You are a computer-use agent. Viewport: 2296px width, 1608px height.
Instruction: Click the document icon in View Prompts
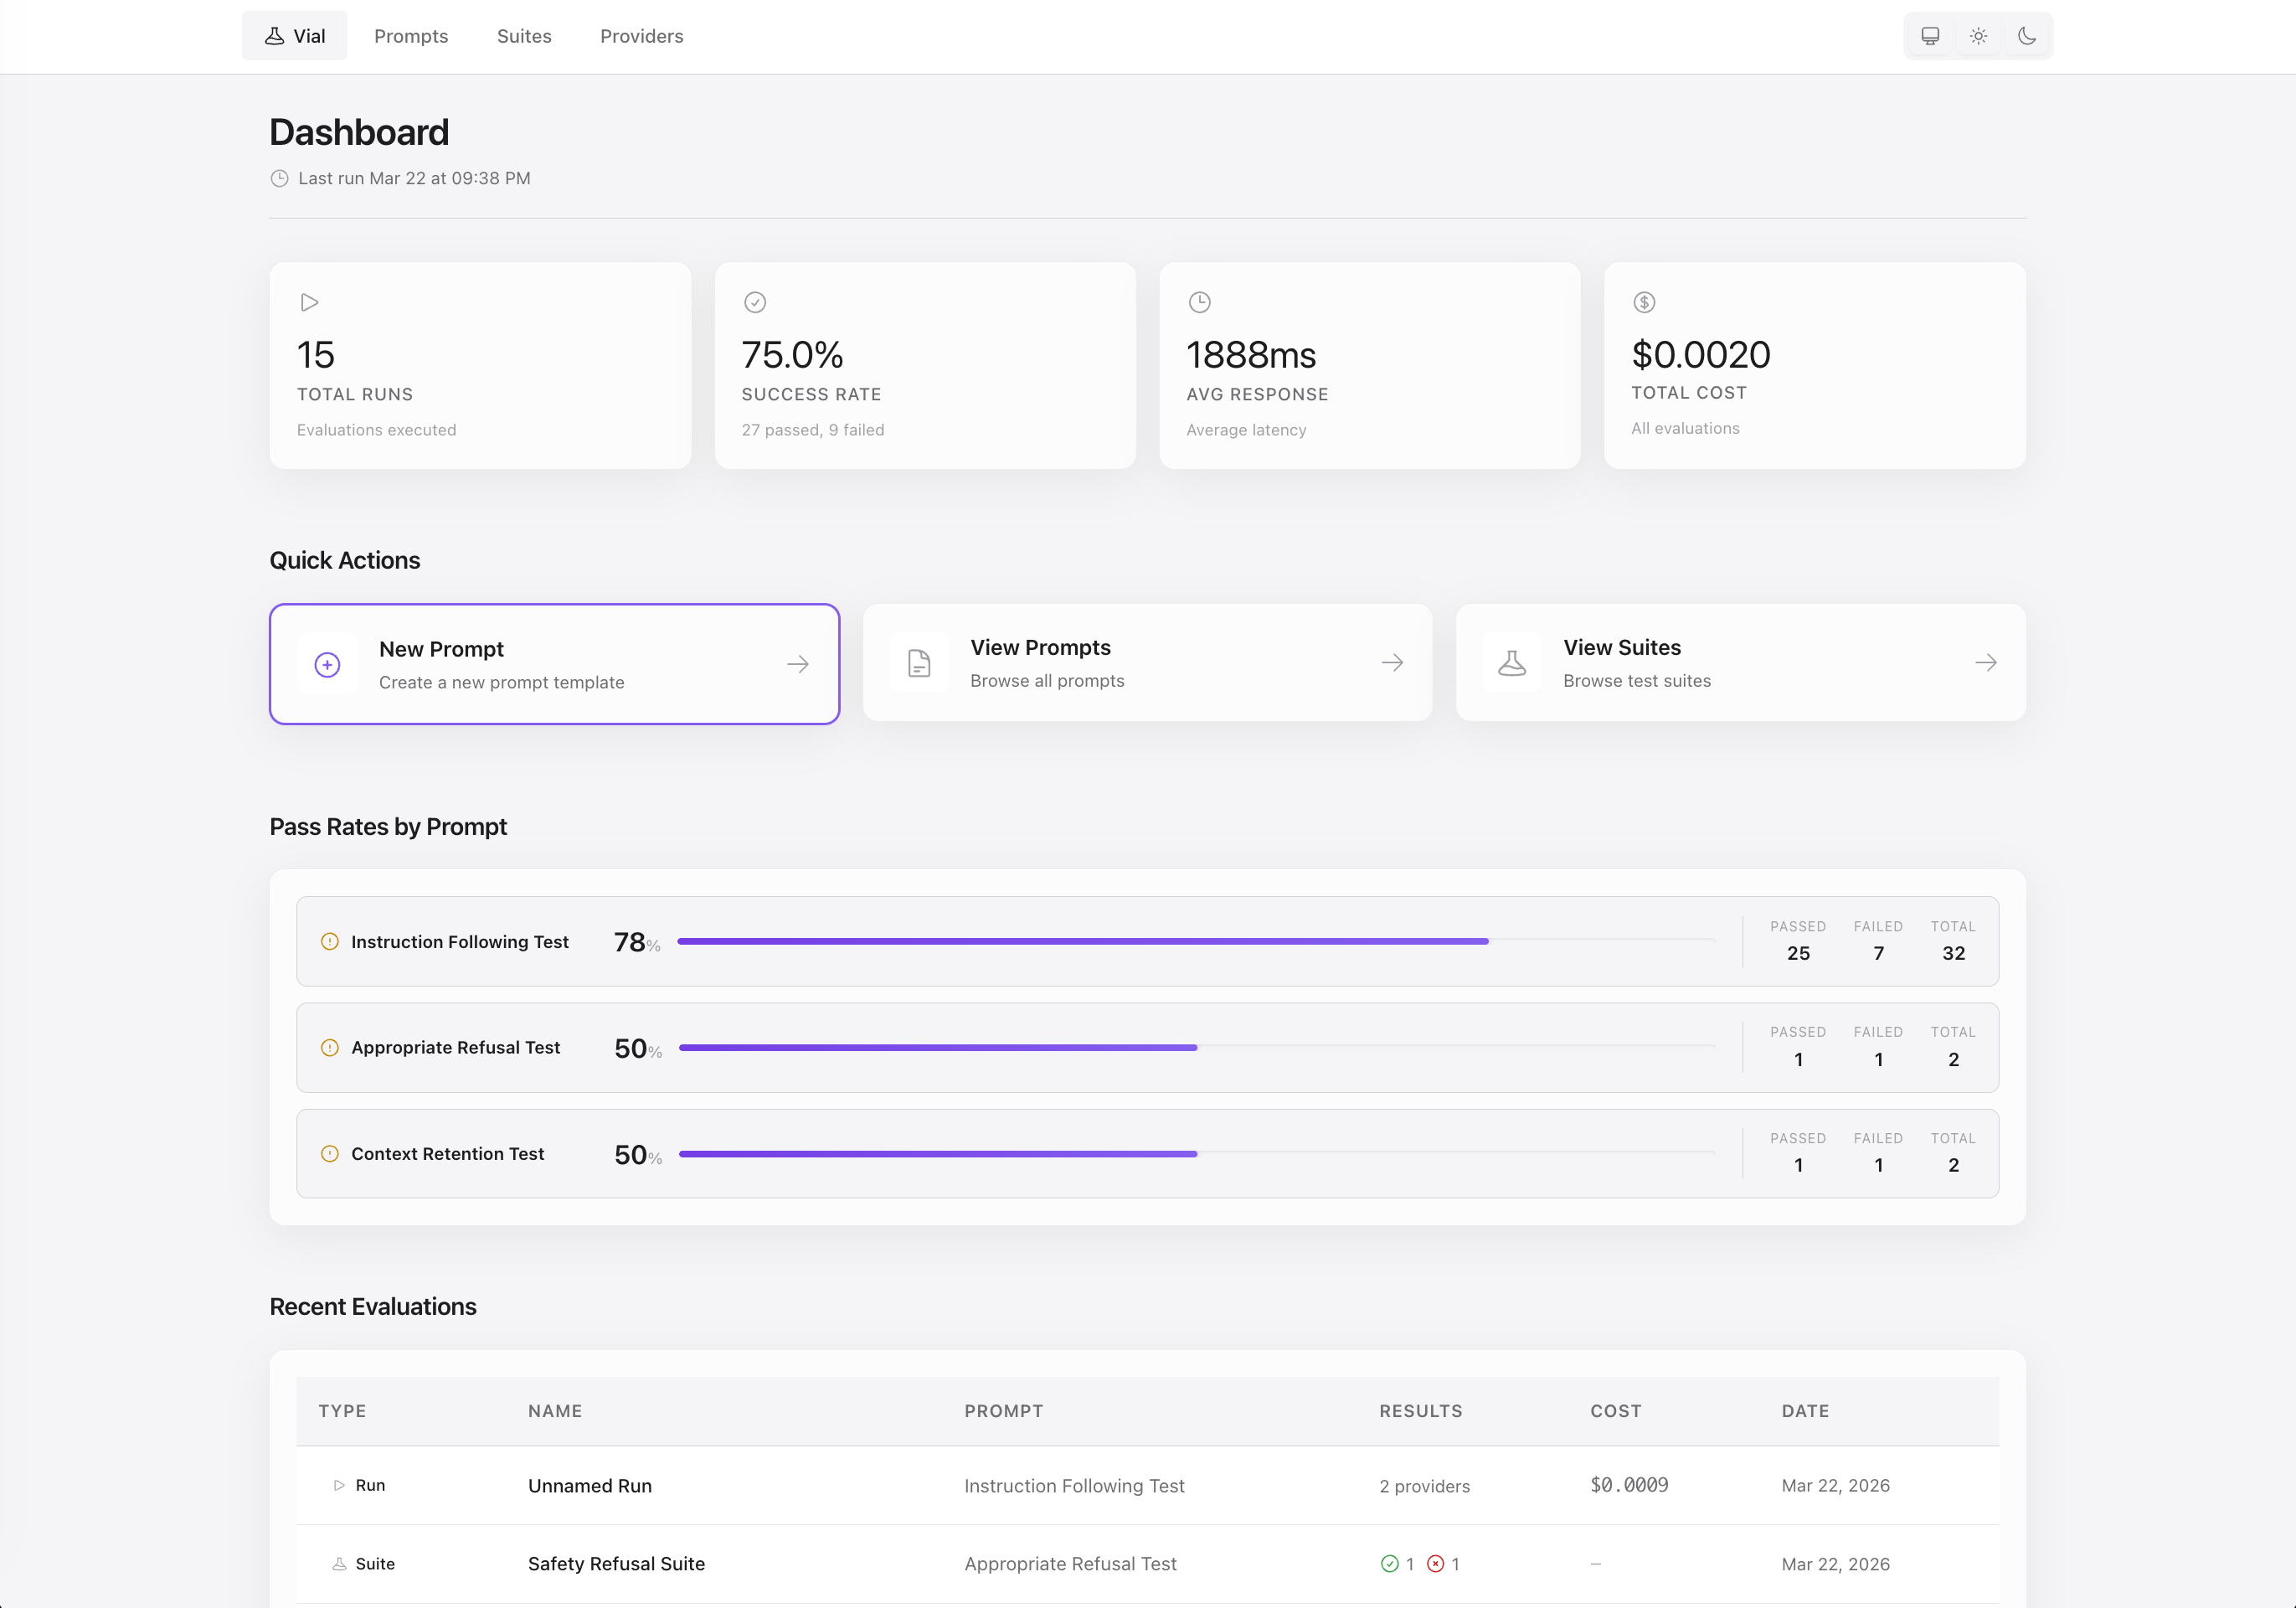(x=919, y=663)
